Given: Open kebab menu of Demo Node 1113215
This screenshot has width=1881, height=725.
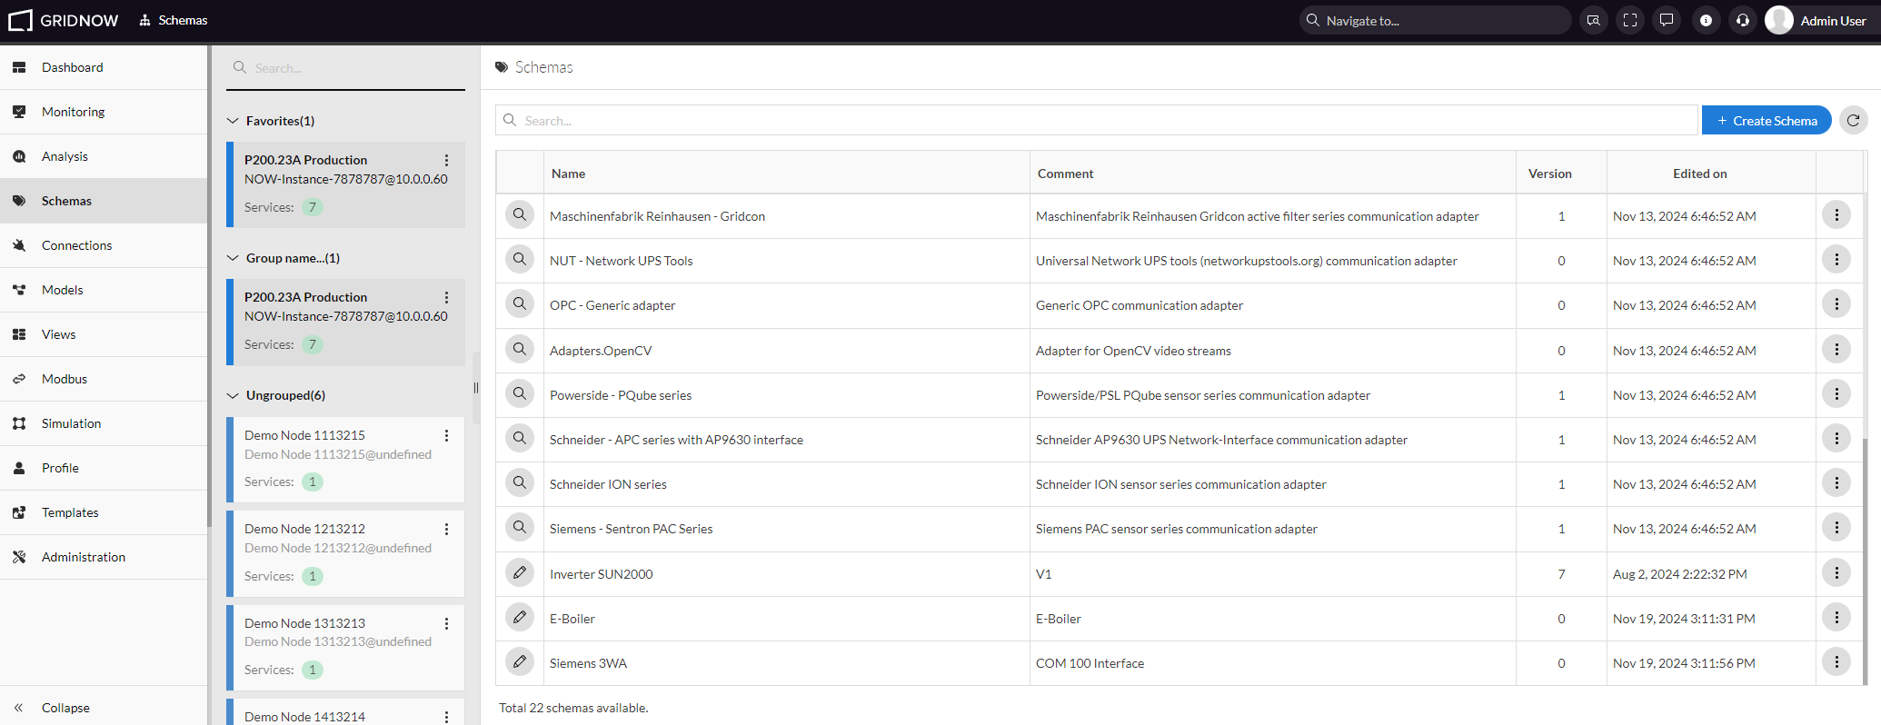Looking at the screenshot, I should click(446, 435).
